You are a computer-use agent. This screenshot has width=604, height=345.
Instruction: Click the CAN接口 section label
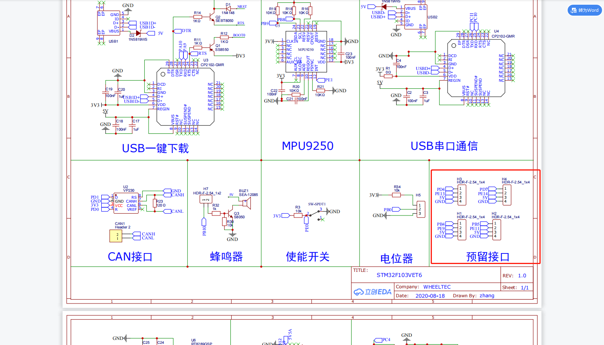click(130, 257)
